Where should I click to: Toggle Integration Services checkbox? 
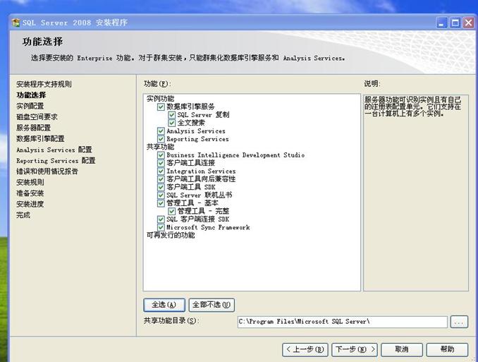tap(161, 171)
